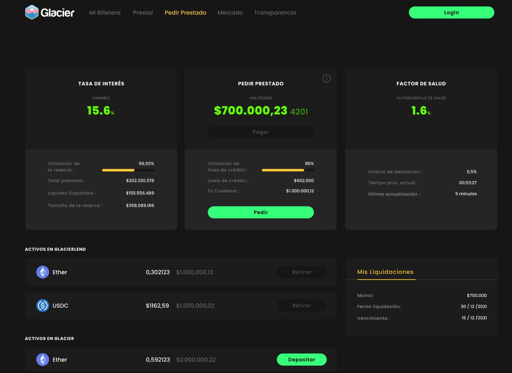
Task: Click the Ether icon in Activos en GlacierLend
Action: (43, 272)
